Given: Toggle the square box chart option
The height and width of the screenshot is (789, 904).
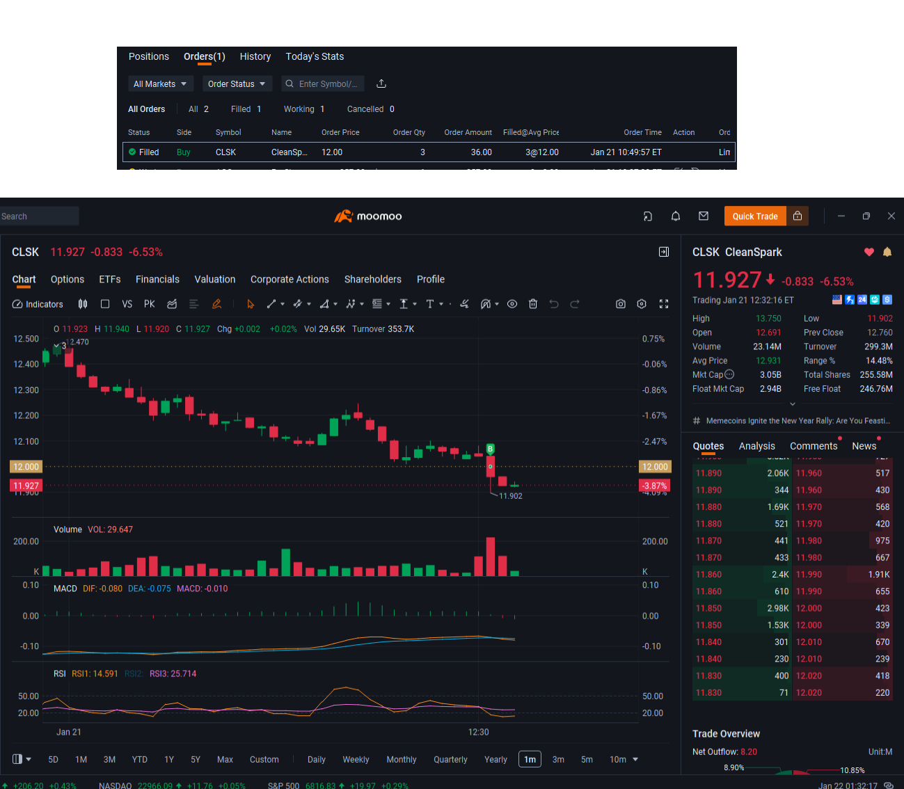Looking at the screenshot, I should coord(105,304).
